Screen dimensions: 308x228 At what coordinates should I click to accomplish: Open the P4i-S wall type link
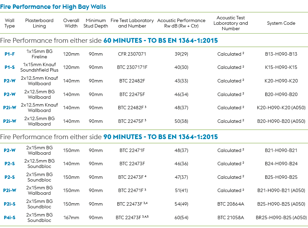tap(10, 217)
